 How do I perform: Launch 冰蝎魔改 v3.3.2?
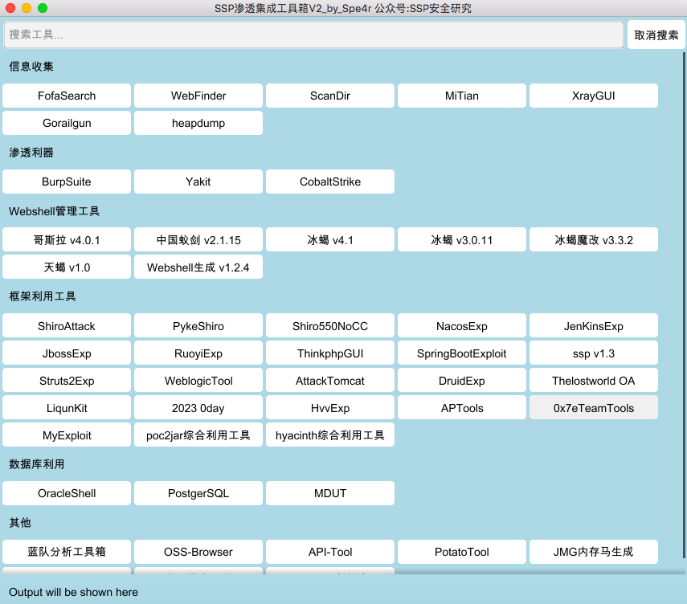tap(594, 239)
